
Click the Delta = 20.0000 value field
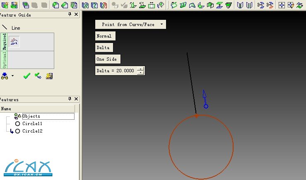click(116, 71)
